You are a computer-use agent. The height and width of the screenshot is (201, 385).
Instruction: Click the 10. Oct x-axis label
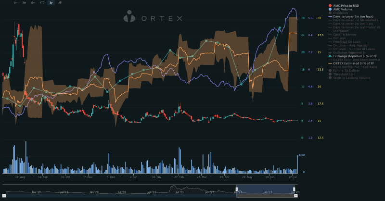(x=65, y=177)
